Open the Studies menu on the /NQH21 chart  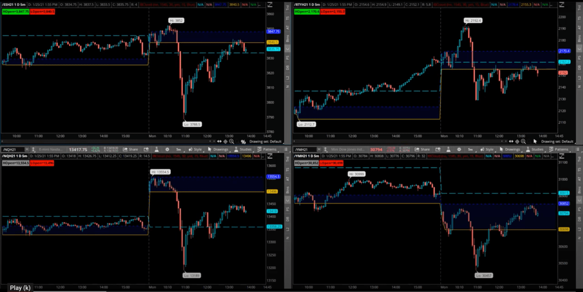click(243, 149)
